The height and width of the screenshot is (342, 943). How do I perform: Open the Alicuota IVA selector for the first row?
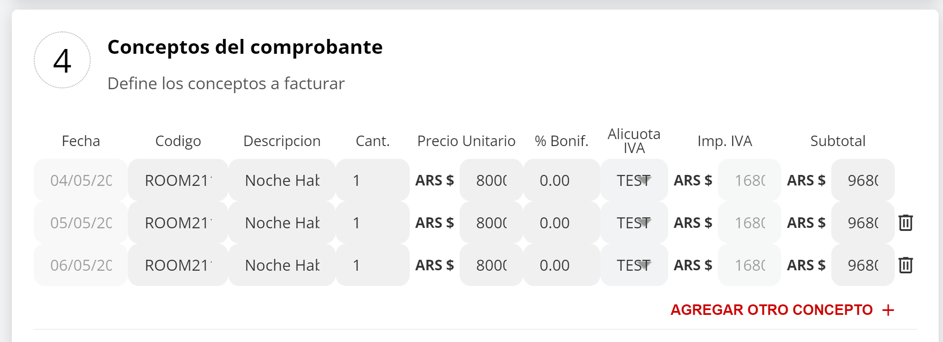point(634,180)
